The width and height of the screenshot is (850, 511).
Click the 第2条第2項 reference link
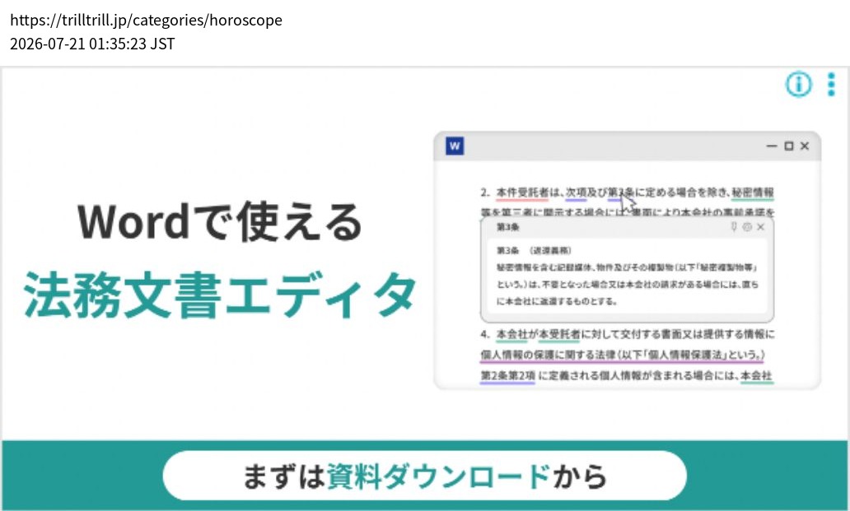(x=507, y=376)
